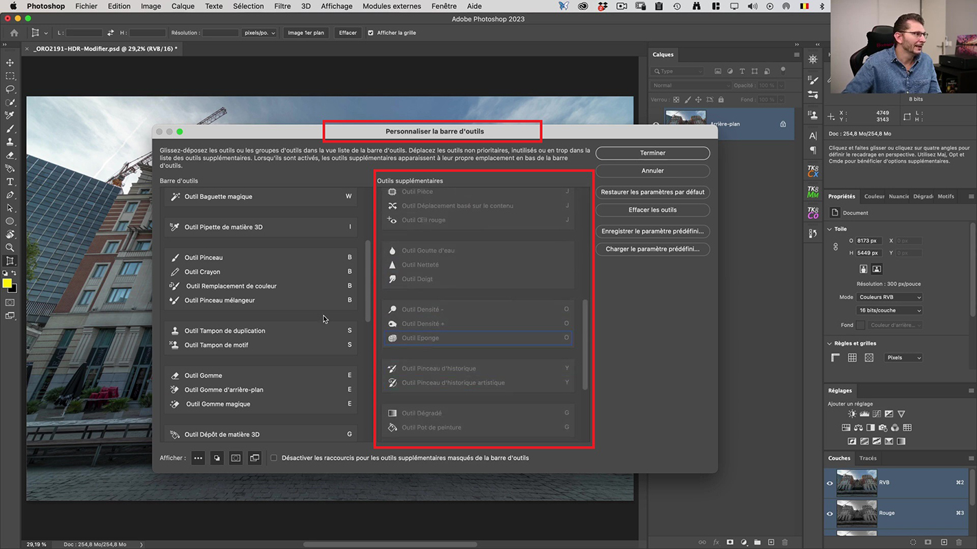This screenshot has height=549, width=977.
Task: Open the 16 bits/couche dropdown
Action: pyautogui.click(x=889, y=310)
